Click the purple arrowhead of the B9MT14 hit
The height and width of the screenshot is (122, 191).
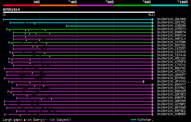(153, 36)
